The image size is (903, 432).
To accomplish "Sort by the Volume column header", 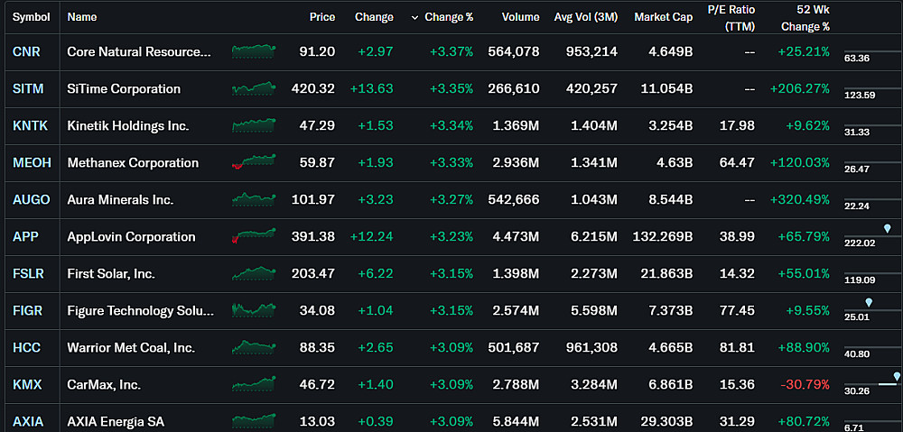I will [x=520, y=17].
